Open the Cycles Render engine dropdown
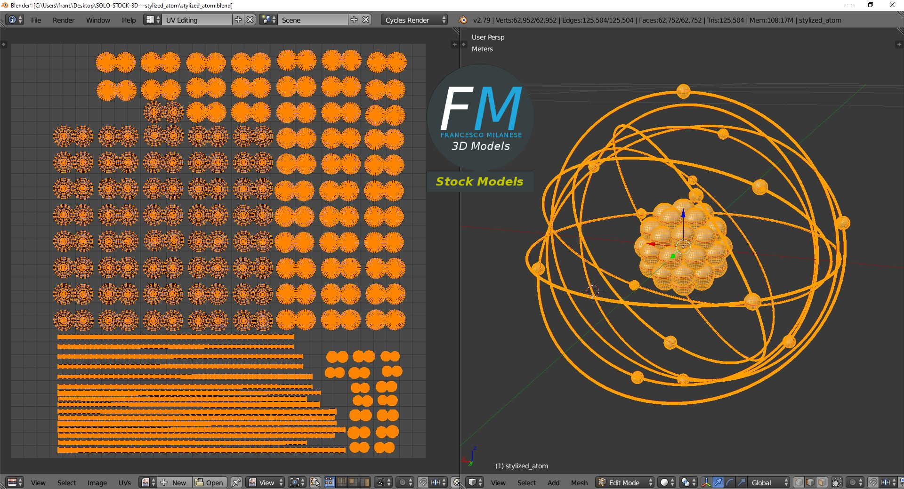 (x=414, y=20)
